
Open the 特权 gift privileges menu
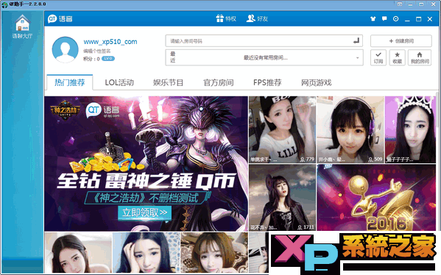pos(226,18)
